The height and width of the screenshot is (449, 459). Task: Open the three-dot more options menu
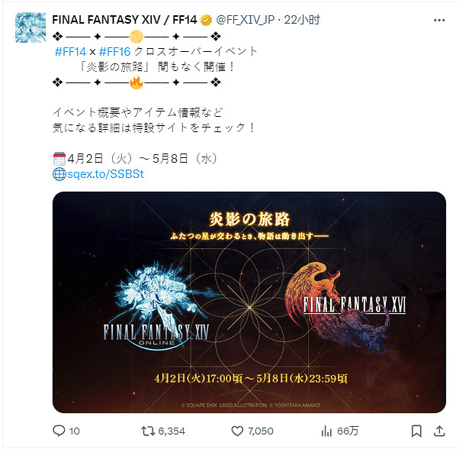(439, 20)
